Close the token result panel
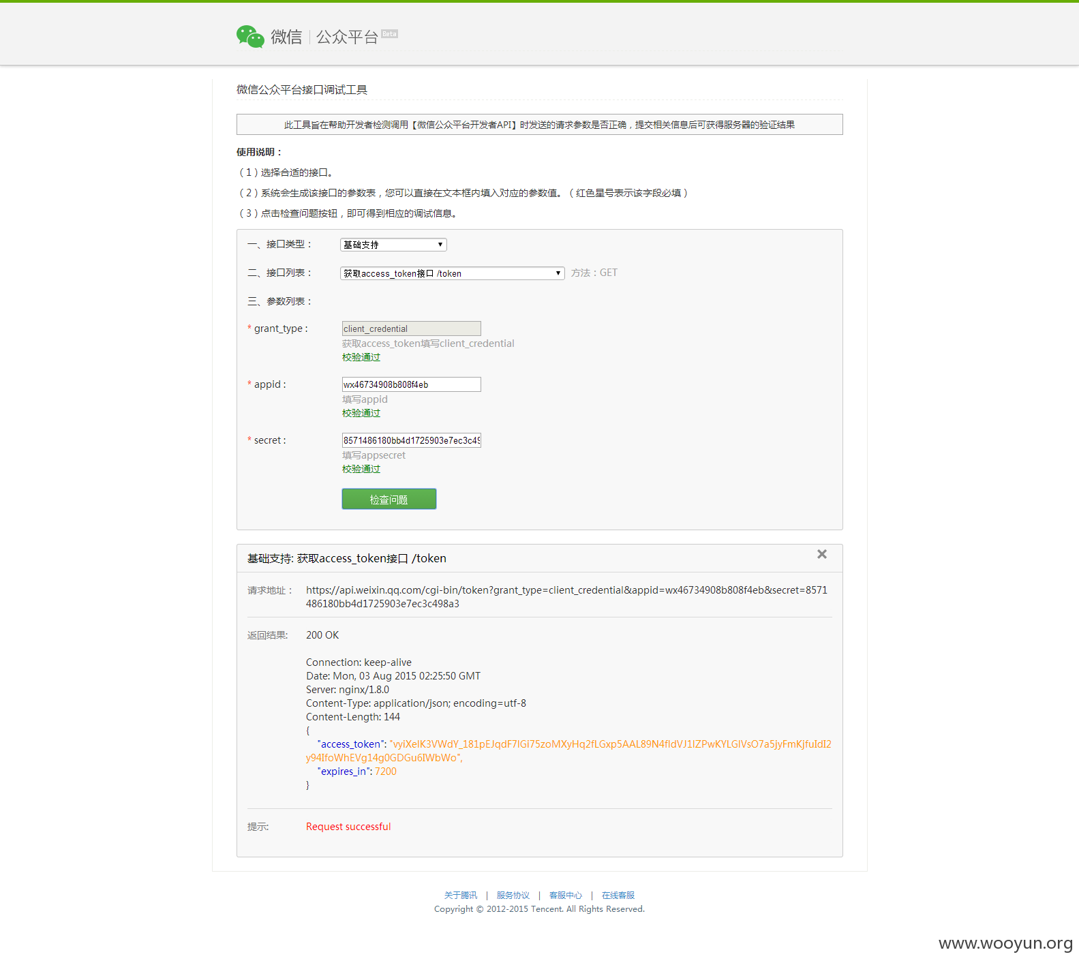 point(822,554)
